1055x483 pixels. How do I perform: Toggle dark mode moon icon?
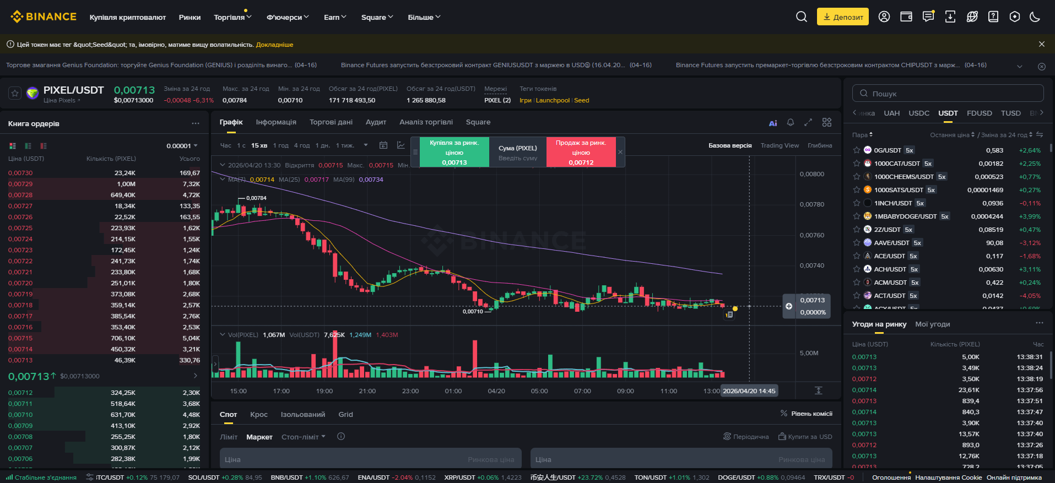coord(1035,17)
